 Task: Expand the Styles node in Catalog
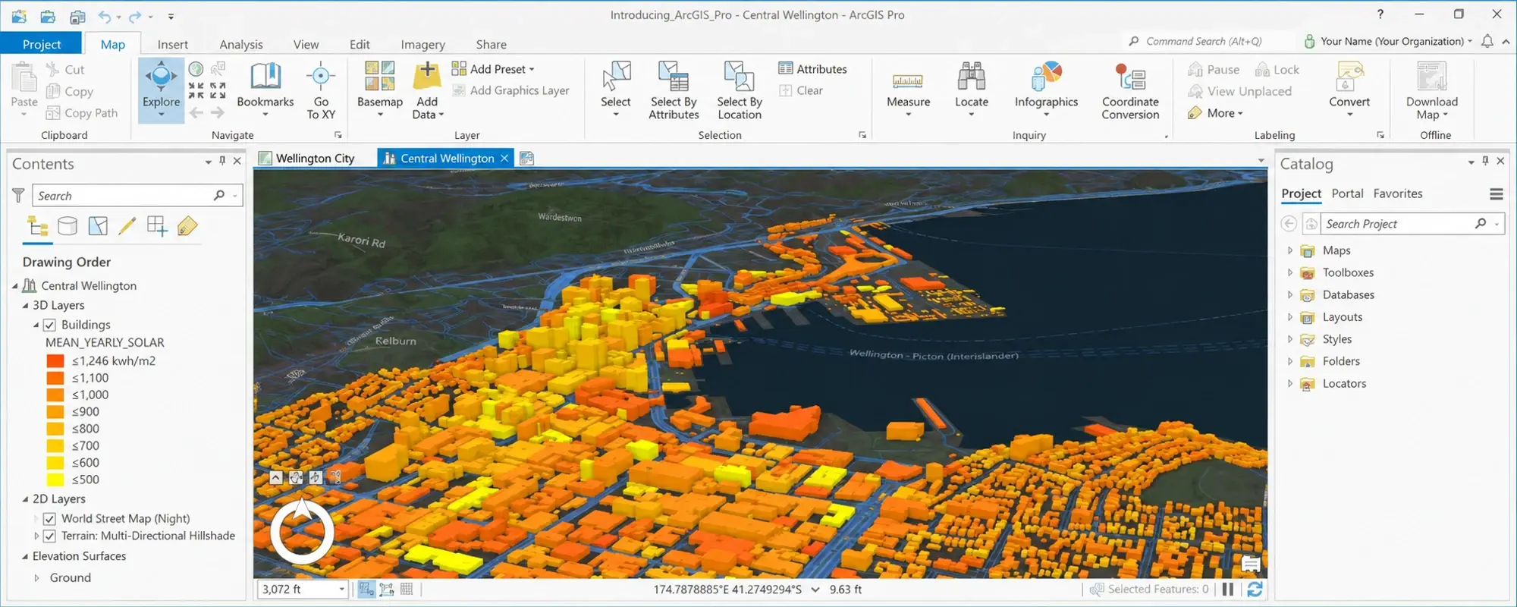click(1289, 339)
